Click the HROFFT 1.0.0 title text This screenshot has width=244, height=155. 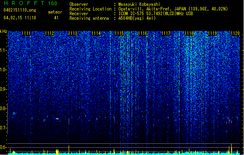(x=30, y=3)
